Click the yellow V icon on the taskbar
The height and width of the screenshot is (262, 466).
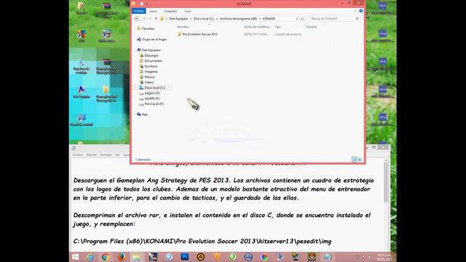217,257
